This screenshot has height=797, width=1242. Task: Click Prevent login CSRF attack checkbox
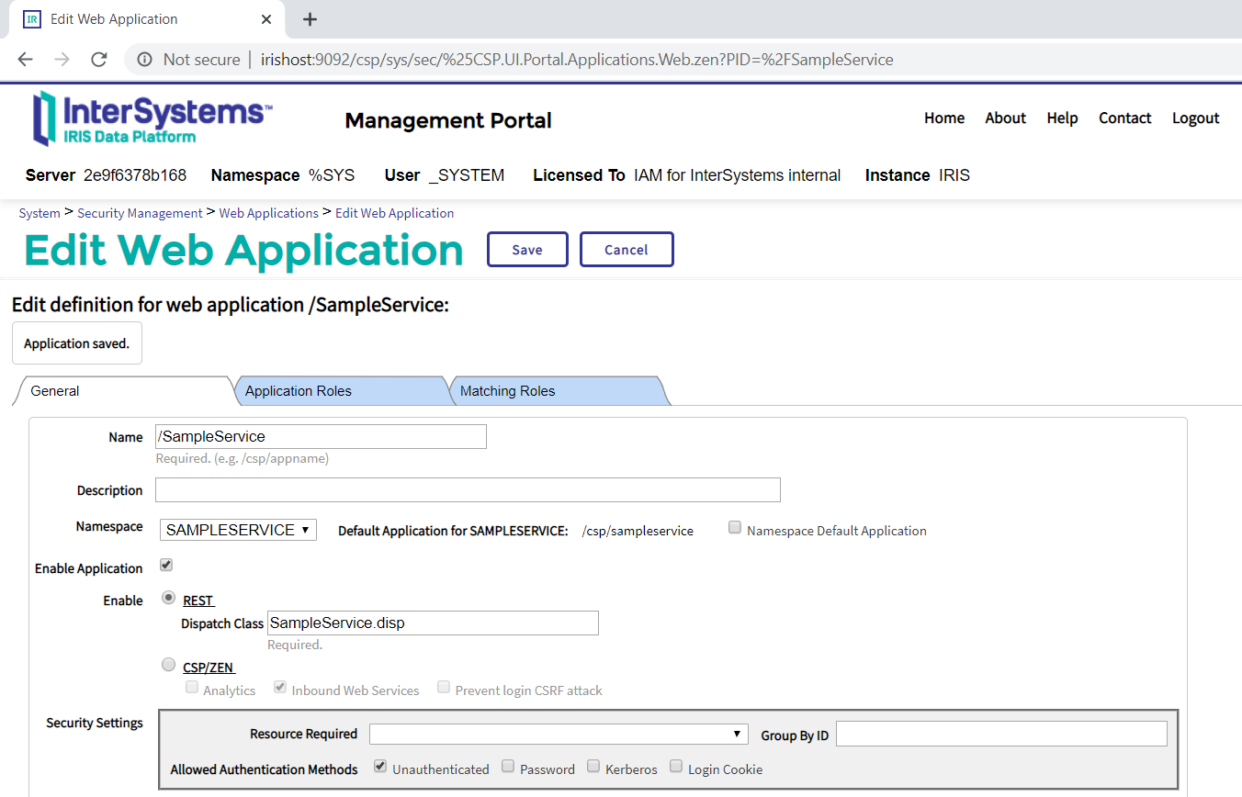click(x=444, y=688)
